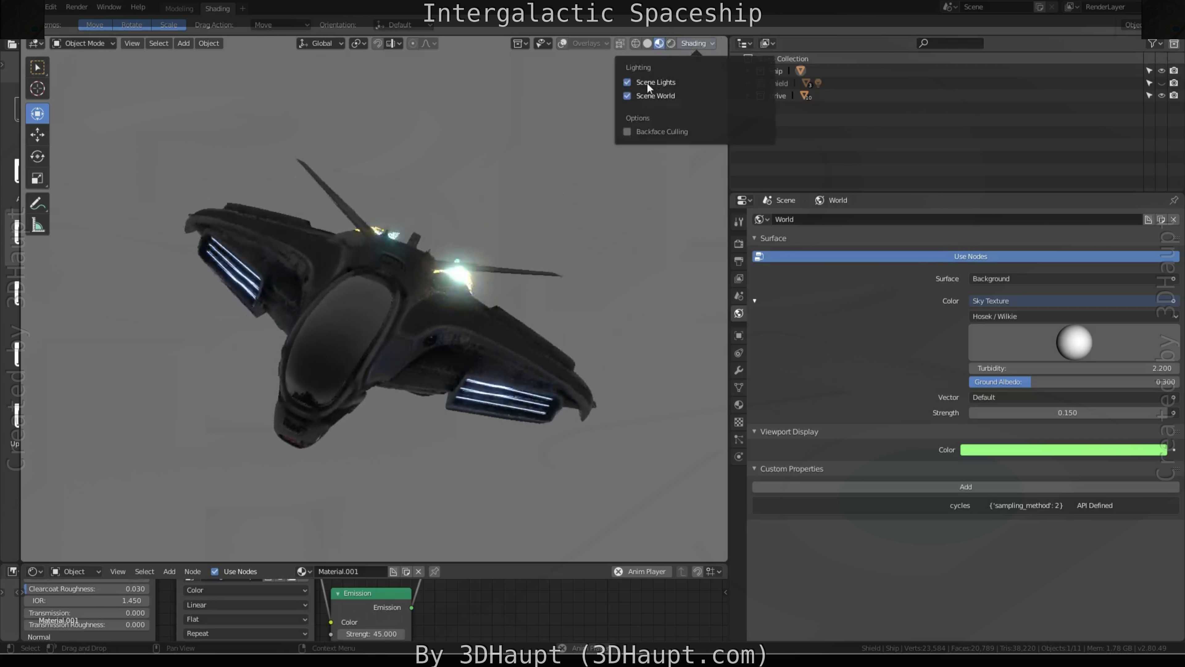
Task: Disable the Scene Lights checkbox
Action: pyautogui.click(x=627, y=82)
